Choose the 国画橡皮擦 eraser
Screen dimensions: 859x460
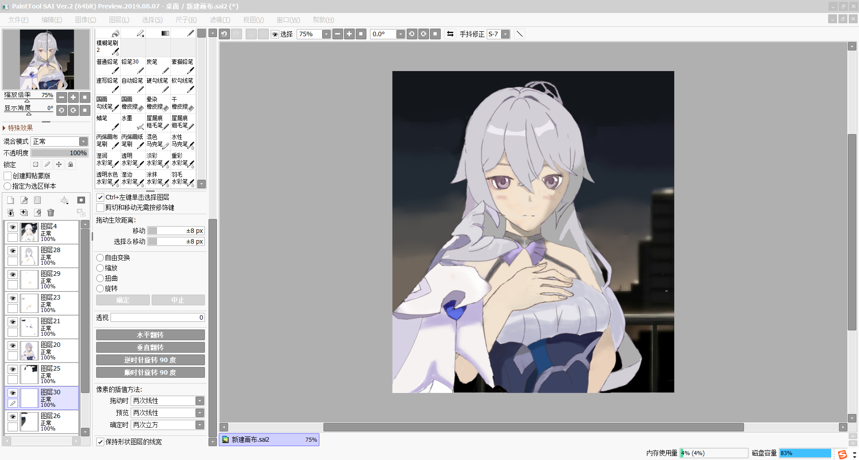[133, 104]
